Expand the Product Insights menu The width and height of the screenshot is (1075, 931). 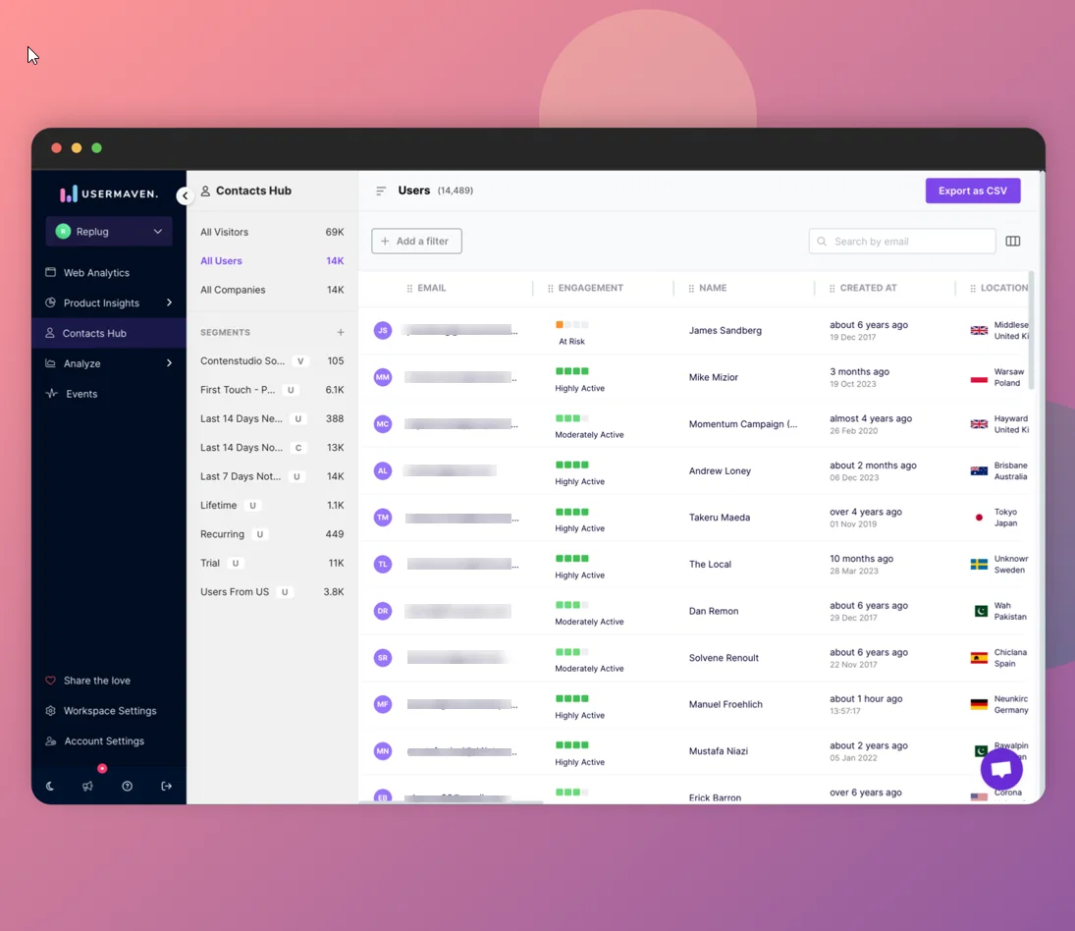pyautogui.click(x=169, y=303)
